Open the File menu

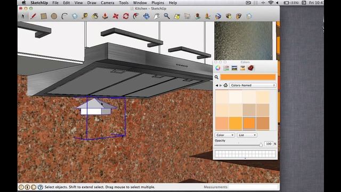pos(55,3)
